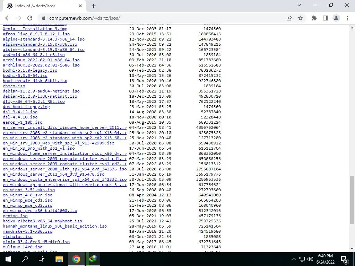355x266 pixels.
Task: Open network icon in system tray
Action: pyautogui.click(x=302, y=259)
